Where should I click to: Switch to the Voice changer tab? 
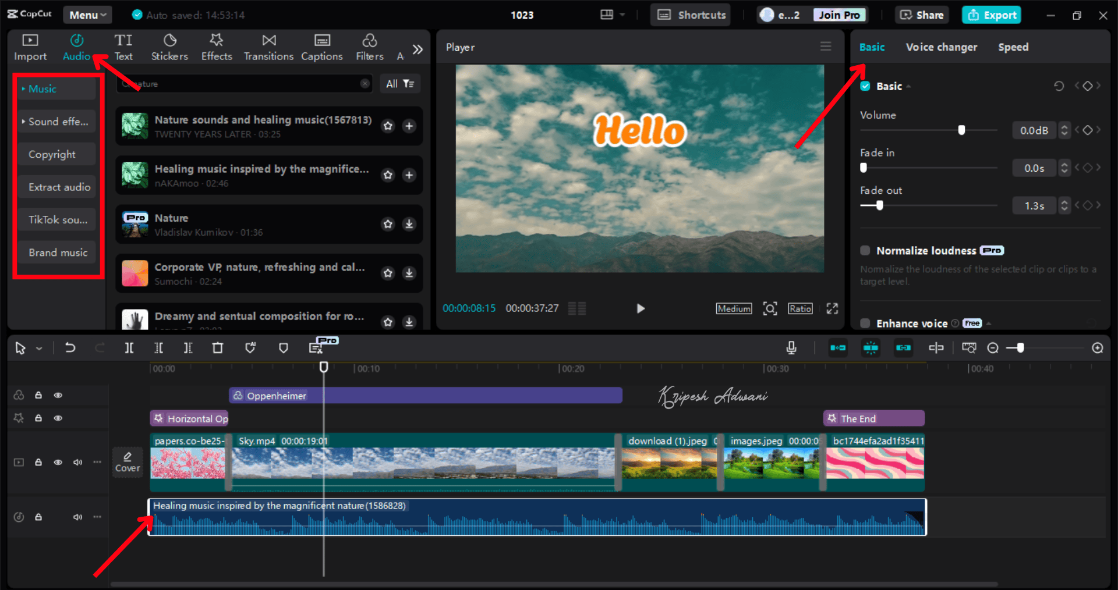(941, 47)
